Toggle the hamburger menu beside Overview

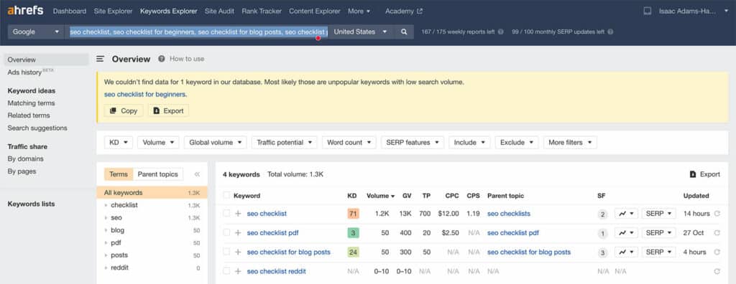click(100, 59)
